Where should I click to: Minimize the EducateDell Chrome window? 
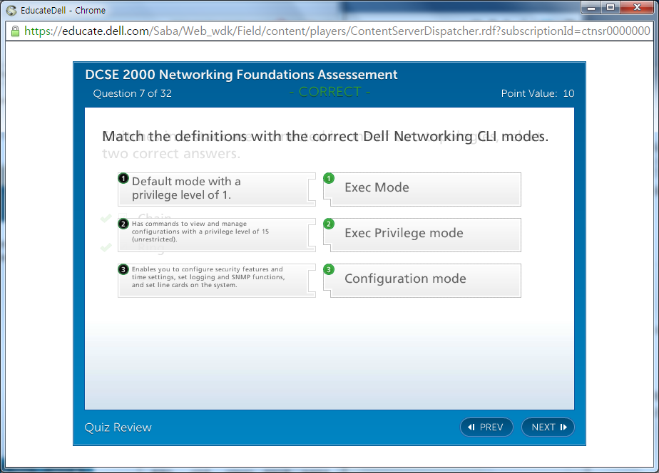pos(591,8)
